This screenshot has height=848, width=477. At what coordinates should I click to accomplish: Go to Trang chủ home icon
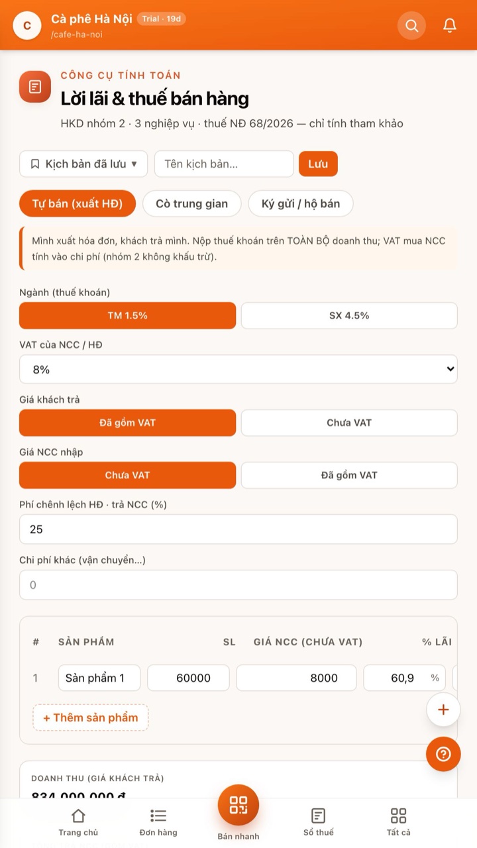point(78,822)
